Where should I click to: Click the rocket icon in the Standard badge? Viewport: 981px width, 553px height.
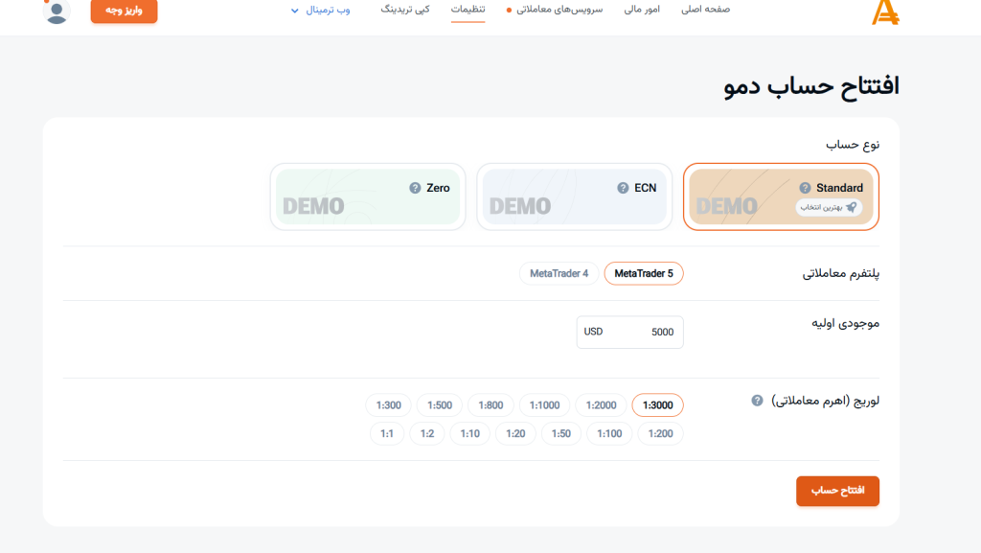[x=851, y=207]
